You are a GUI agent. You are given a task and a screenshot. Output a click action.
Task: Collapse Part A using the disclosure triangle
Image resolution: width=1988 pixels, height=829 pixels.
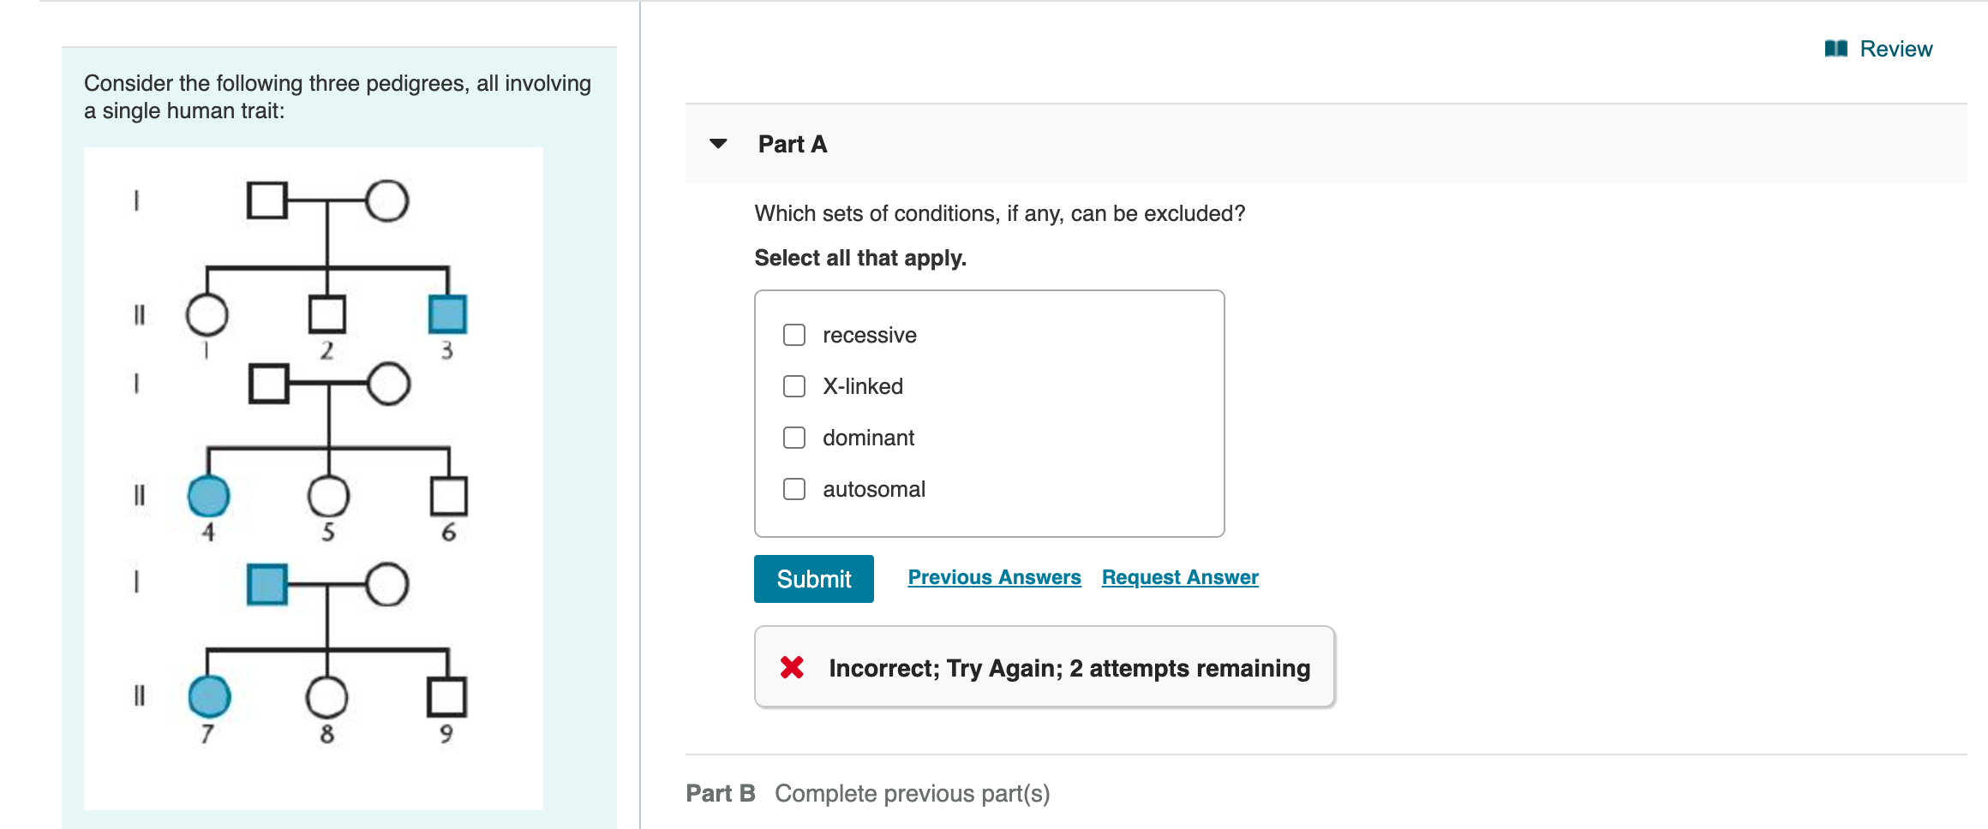[x=717, y=144]
